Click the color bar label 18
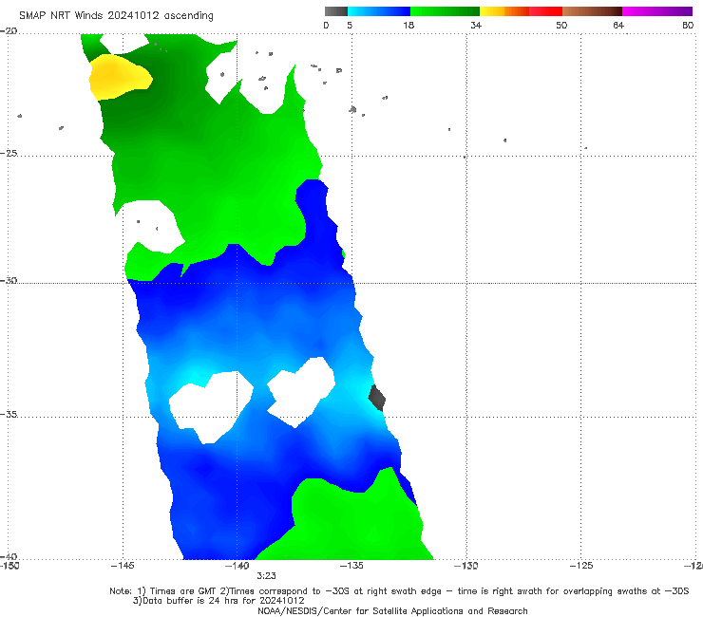 408,25
